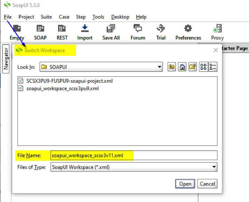Click the Proxy toolbar icon
Viewport: 249px width, 202px height.
point(218,28)
